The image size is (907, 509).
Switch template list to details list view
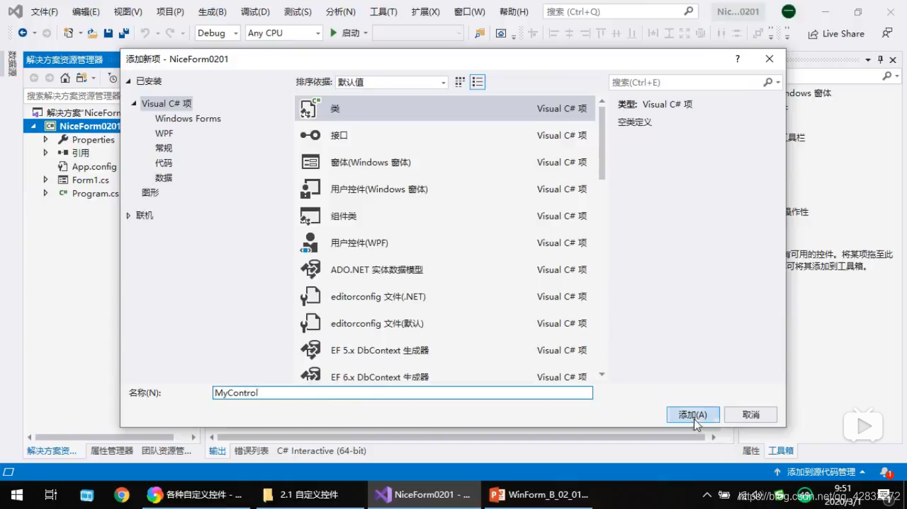pyautogui.click(x=477, y=82)
